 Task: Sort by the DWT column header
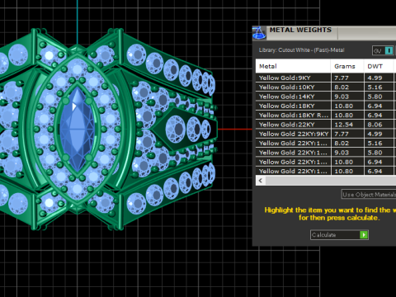point(379,66)
